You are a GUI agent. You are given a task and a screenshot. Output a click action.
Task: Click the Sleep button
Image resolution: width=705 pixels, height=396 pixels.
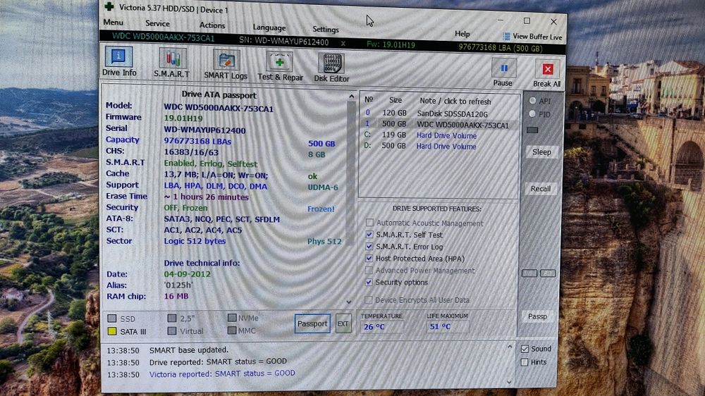[541, 152]
